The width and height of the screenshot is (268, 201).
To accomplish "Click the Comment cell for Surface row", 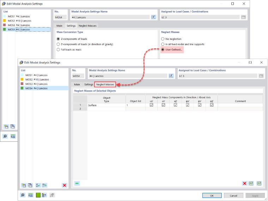I will click(240, 105).
